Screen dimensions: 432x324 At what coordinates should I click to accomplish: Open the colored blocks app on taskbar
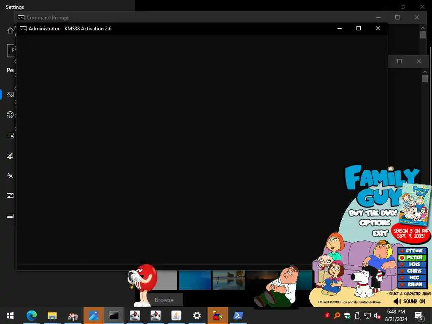click(x=217, y=316)
